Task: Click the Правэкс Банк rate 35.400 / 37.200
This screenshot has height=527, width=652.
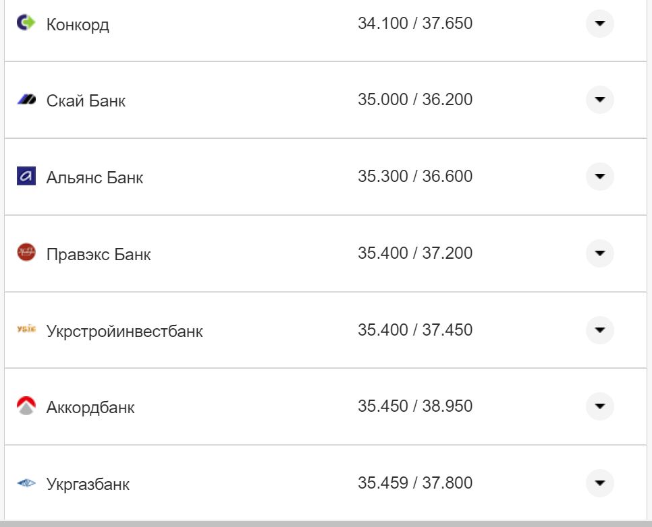Action: pos(415,253)
